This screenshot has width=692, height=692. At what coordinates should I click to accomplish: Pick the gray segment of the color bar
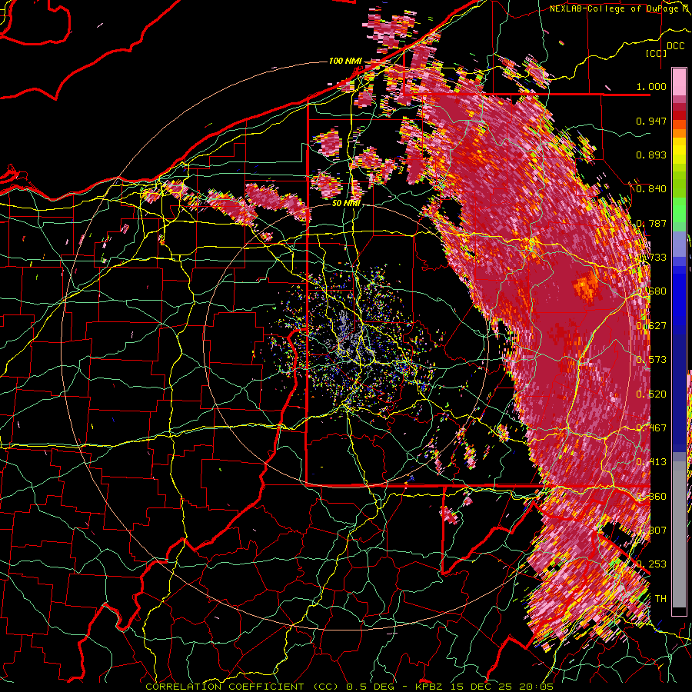[x=679, y=534]
